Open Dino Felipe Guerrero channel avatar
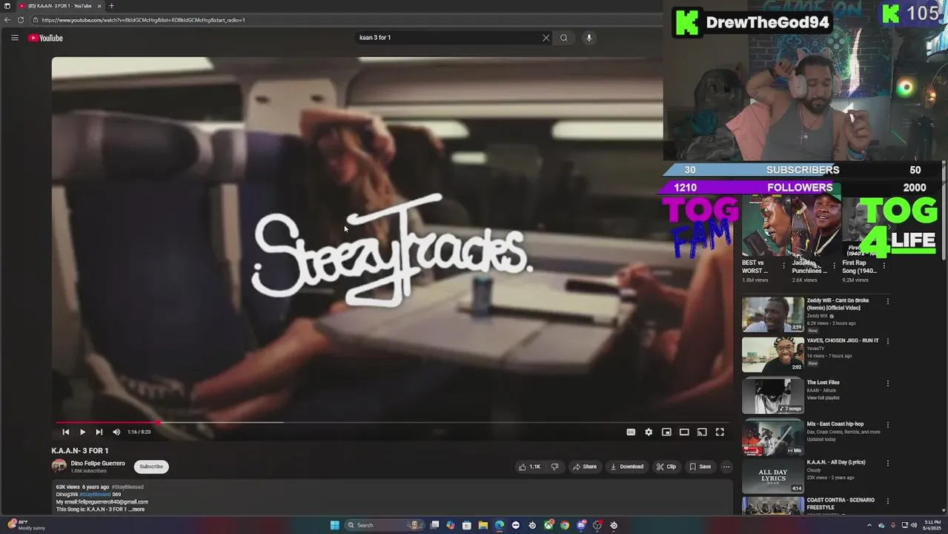The image size is (948, 534). [x=59, y=466]
